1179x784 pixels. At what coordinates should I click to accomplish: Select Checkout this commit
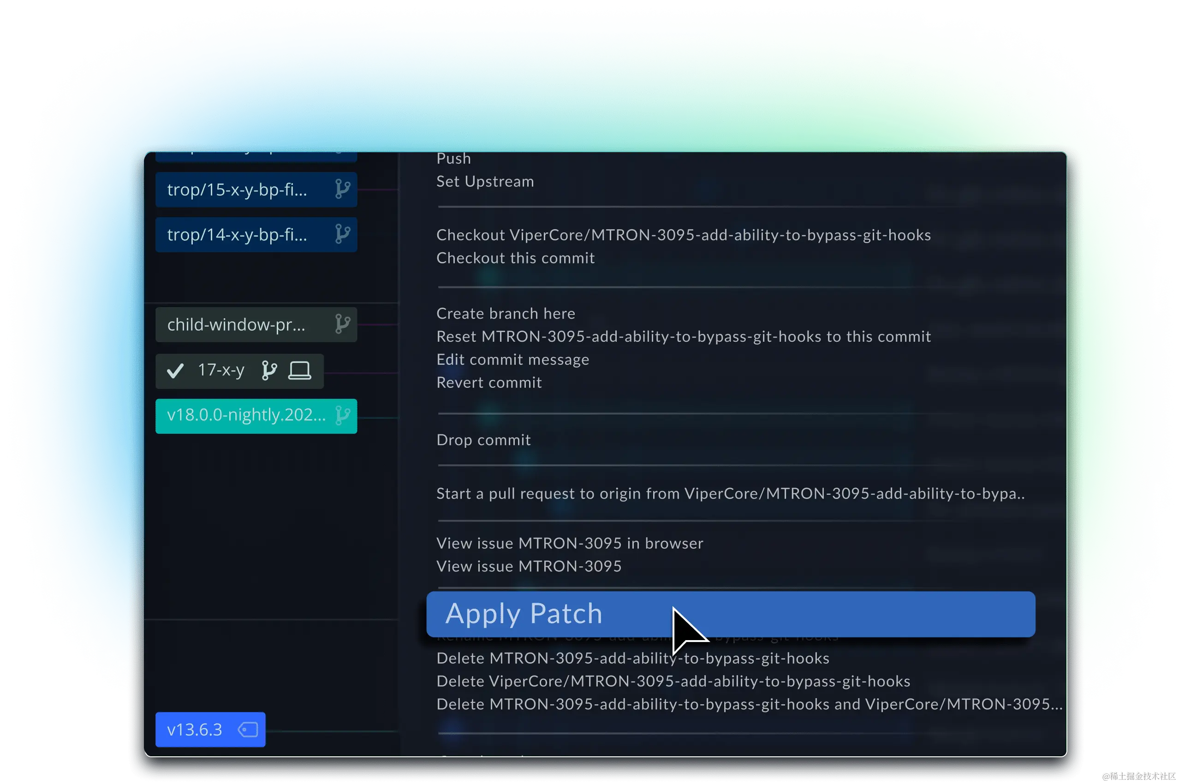point(515,258)
